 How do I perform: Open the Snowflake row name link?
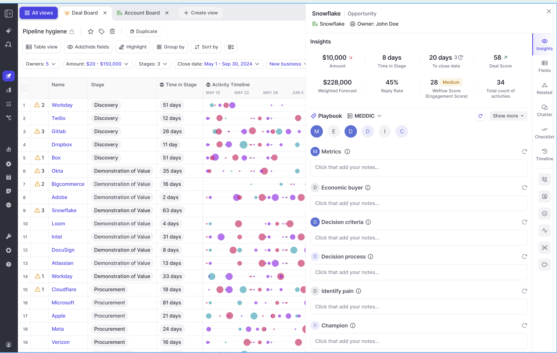[64, 210]
